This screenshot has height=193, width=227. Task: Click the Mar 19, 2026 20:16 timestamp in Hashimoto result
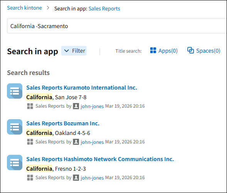[125, 177]
